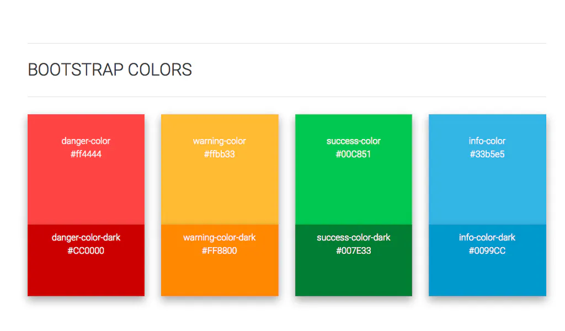Select the #0099CC hex code text
Viewport: 565px width, 331px height.
(487, 250)
